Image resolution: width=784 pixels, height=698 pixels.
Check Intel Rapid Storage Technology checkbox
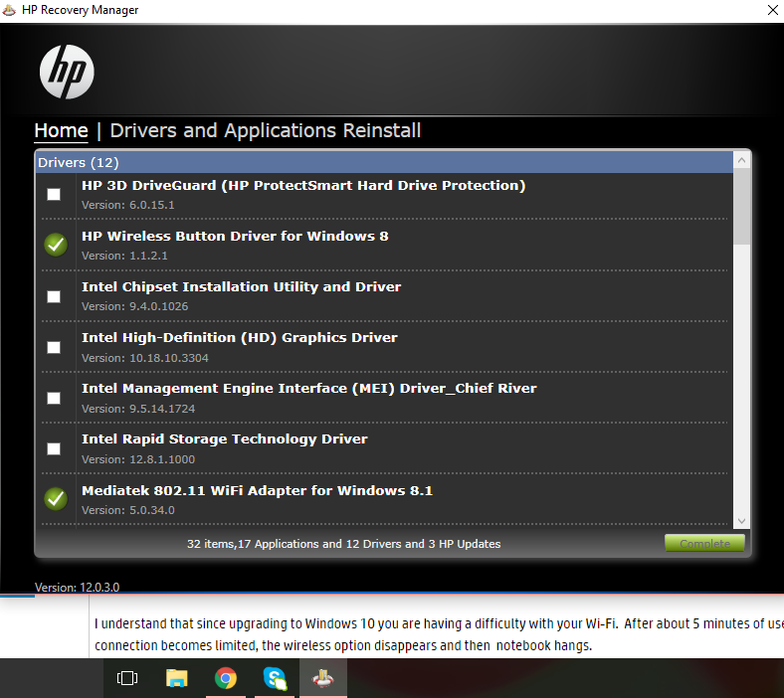(54, 448)
